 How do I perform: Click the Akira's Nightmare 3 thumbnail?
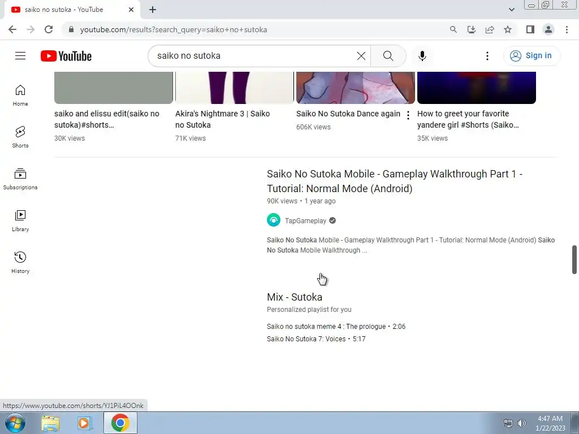tap(235, 88)
